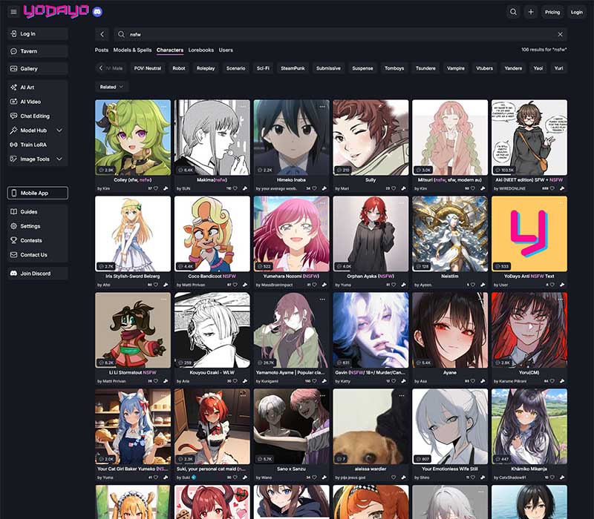Switch to the Posts tab

(102, 50)
